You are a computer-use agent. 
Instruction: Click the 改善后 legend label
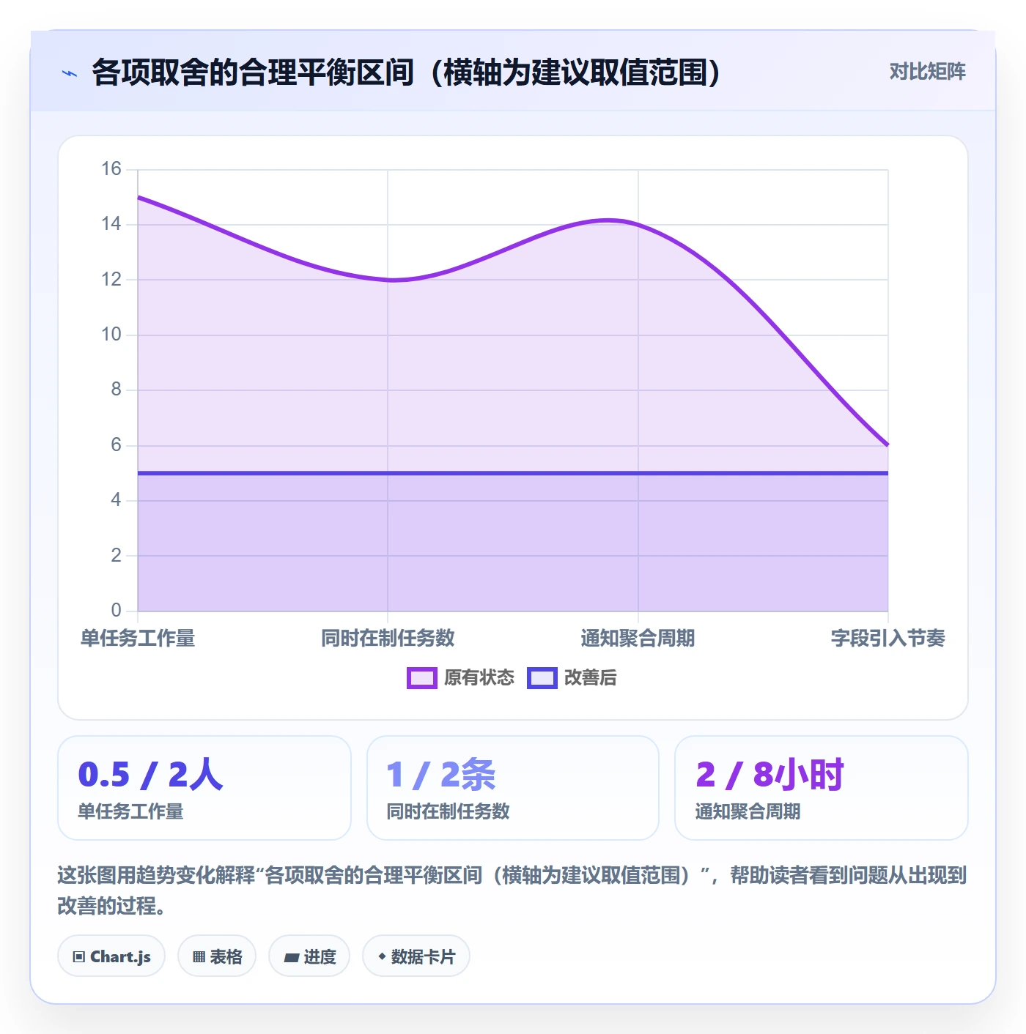click(x=590, y=678)
